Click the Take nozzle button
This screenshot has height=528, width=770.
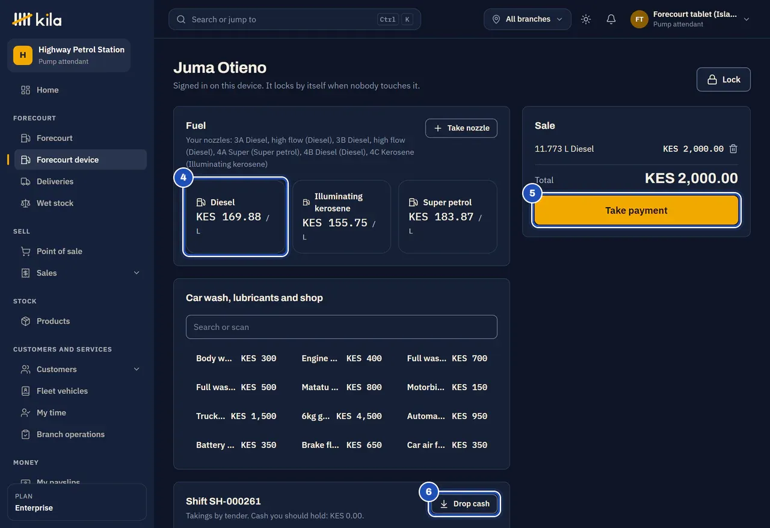(x=461, y=128)
